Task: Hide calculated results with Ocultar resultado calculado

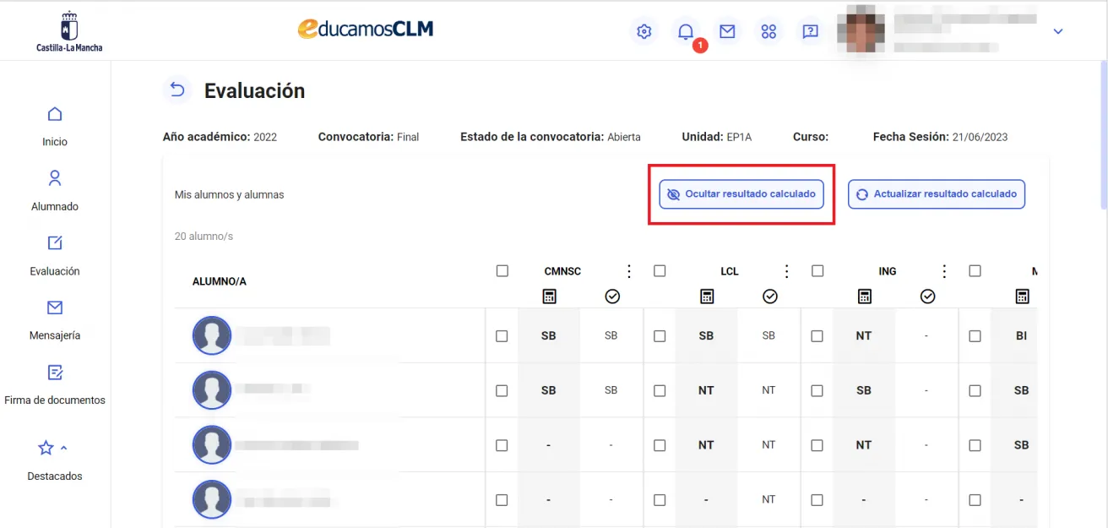Action: [741, 193]
